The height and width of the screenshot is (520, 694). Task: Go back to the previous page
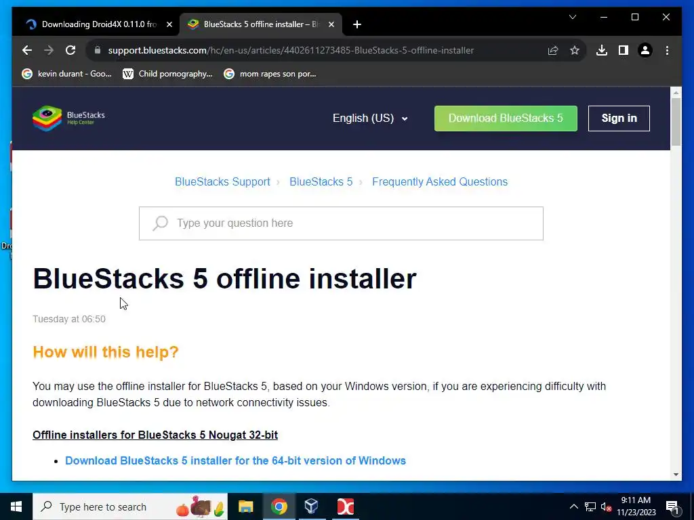(27, 50)
